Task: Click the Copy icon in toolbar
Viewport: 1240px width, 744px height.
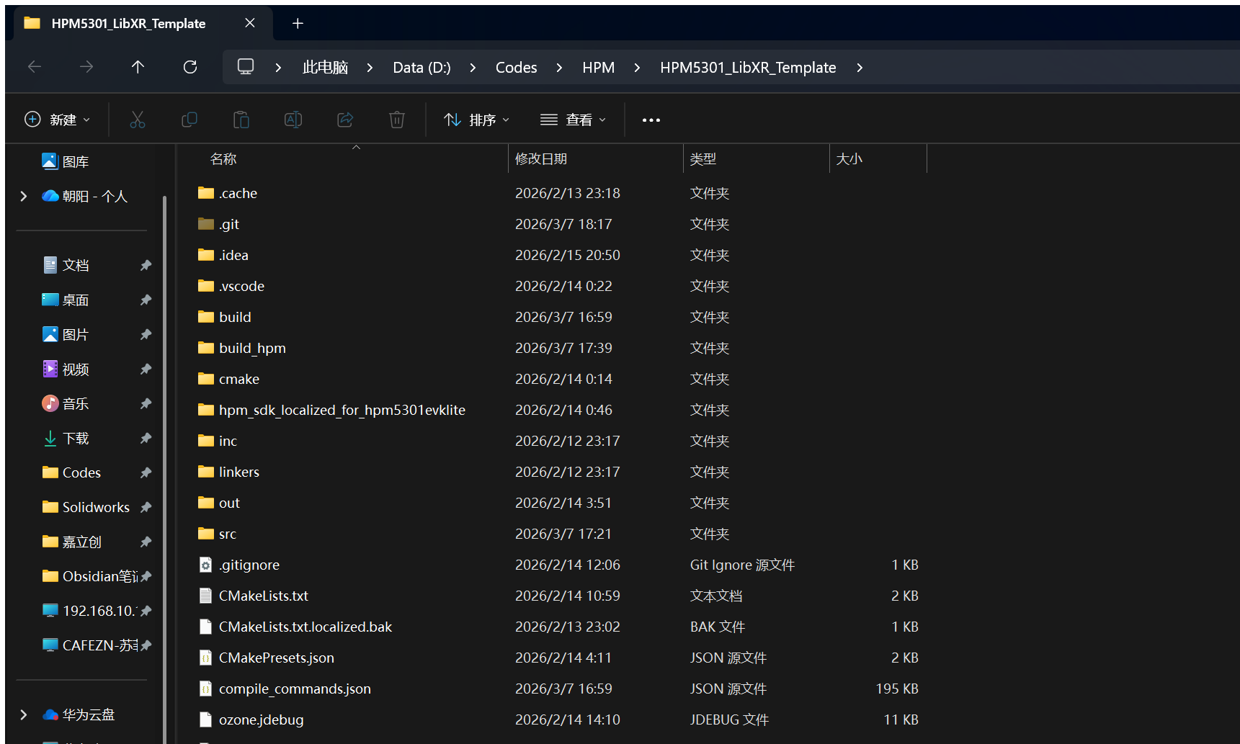Action: point(189,120)
